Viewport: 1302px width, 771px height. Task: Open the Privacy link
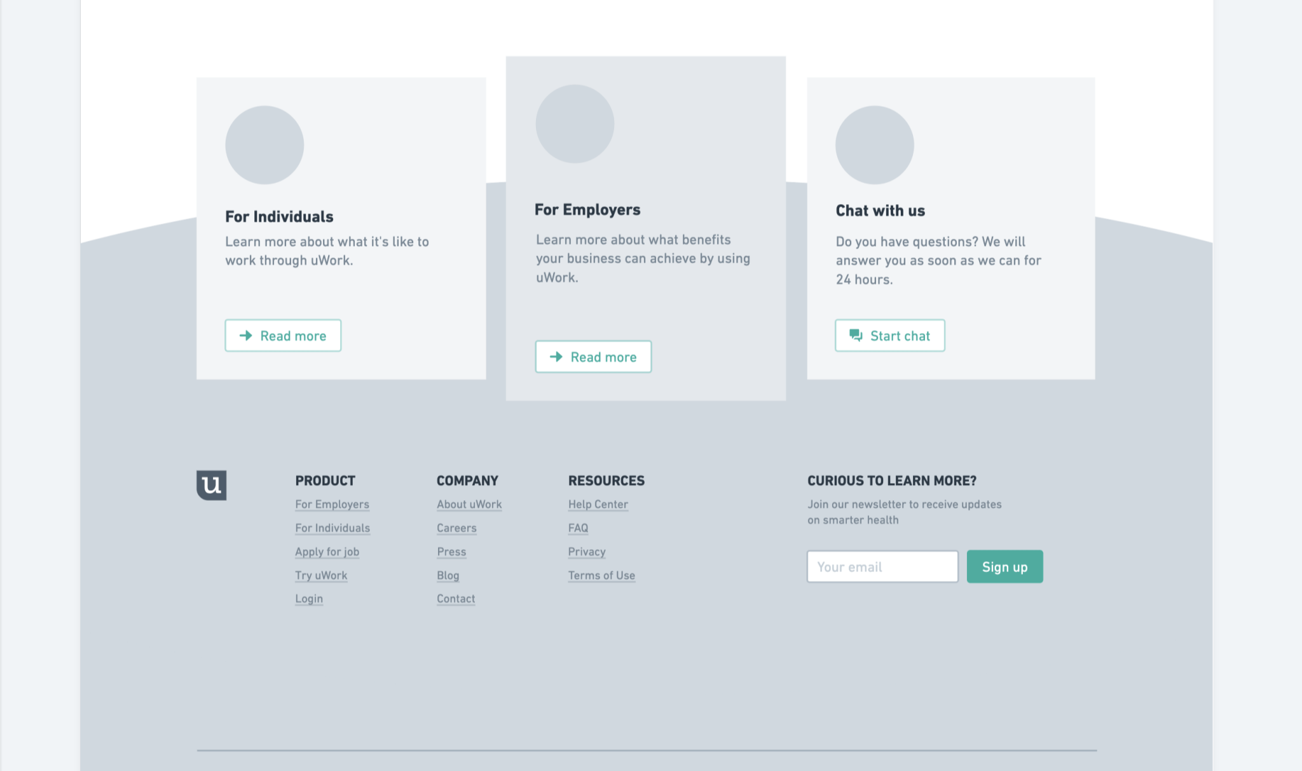pyautogui.click(x=587, y=552)
